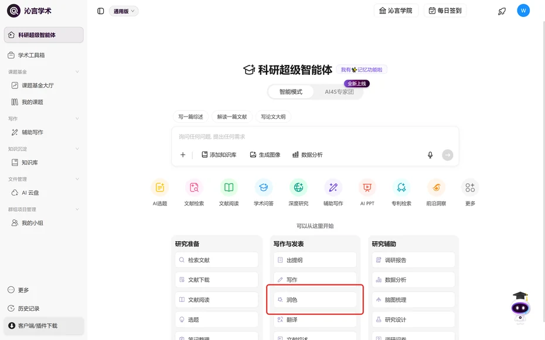Select 科研超级智能体 in sidebar
The image size is (545, 340).
point(44,35)
